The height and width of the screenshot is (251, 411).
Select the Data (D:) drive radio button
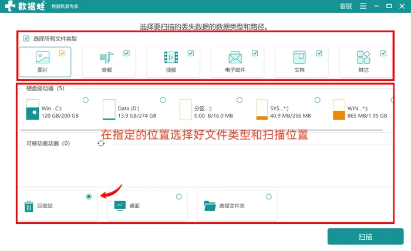pyautogui.click(x=163, y=100)
